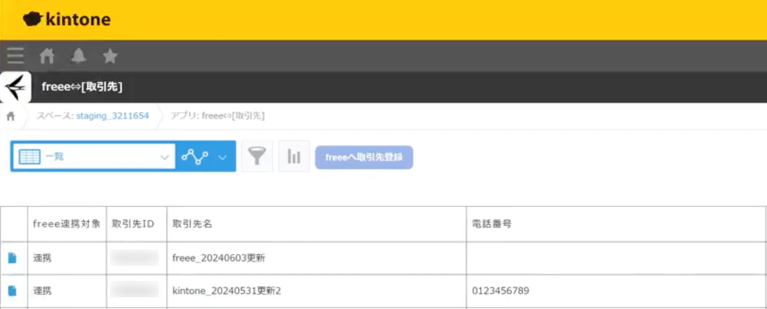Click the breadcrumb home icon
This screenshot has width=767, height=309.
point(11,116)
